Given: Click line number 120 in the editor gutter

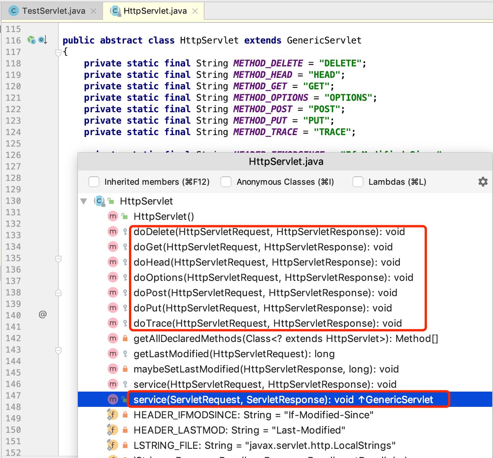Looking at the screenshot, I should coord(13,86).
